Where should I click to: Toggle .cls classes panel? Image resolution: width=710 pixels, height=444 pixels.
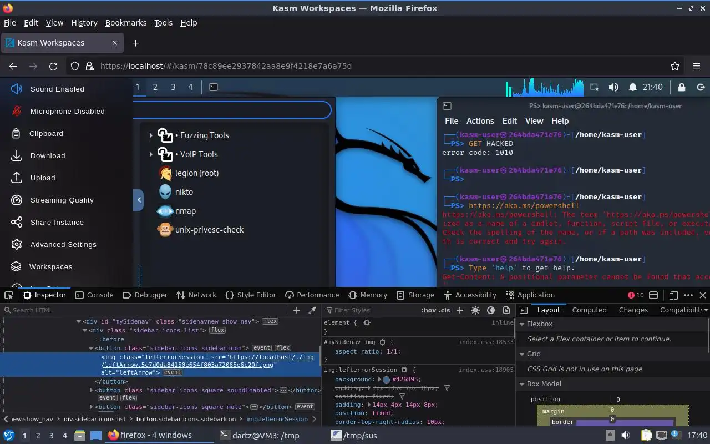[444, 310]
